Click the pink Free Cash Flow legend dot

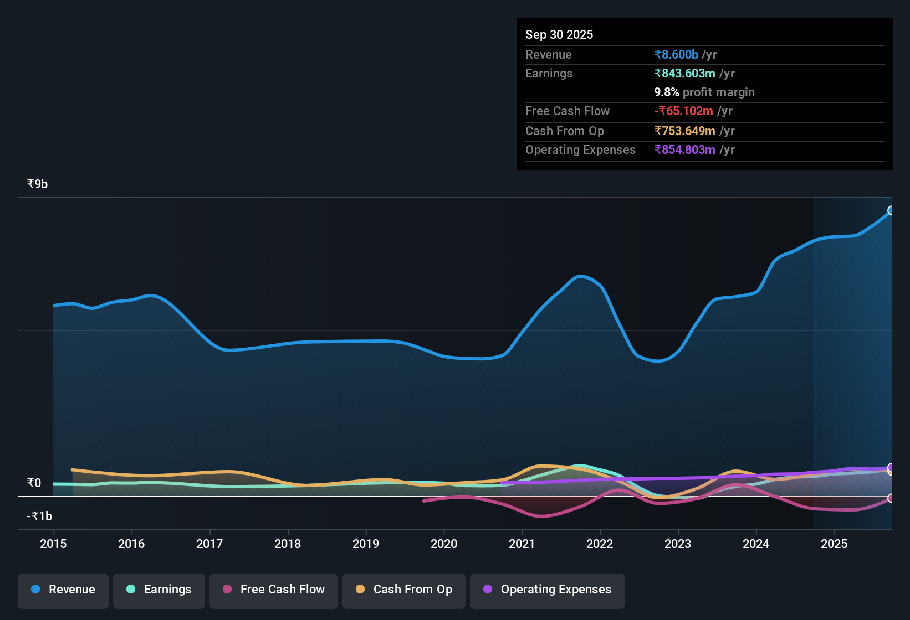227,590
